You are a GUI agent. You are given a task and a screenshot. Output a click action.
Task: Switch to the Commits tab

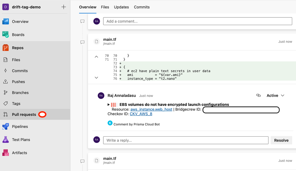(142, 7)
